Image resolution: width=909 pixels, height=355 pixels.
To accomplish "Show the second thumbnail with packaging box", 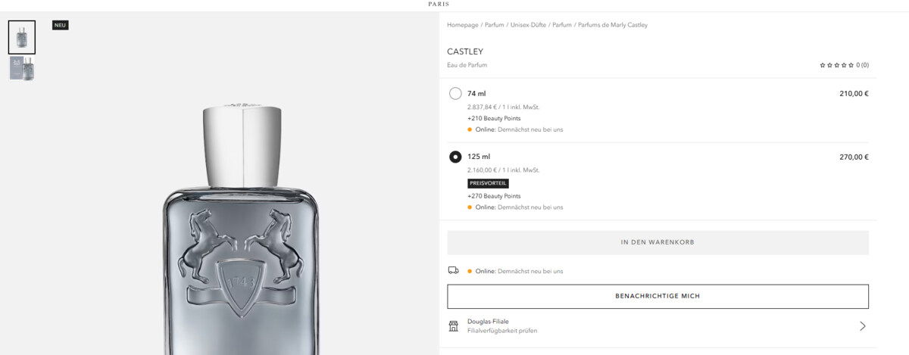I will (x=22, y=68).
